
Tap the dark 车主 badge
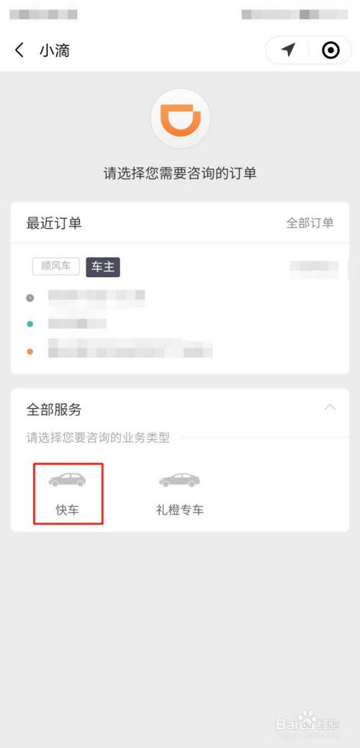103,267
